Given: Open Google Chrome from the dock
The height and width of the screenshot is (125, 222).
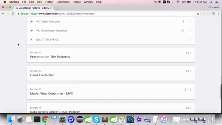Looking at the screenshot, I should pyautogui.click(x=45, y=119).
